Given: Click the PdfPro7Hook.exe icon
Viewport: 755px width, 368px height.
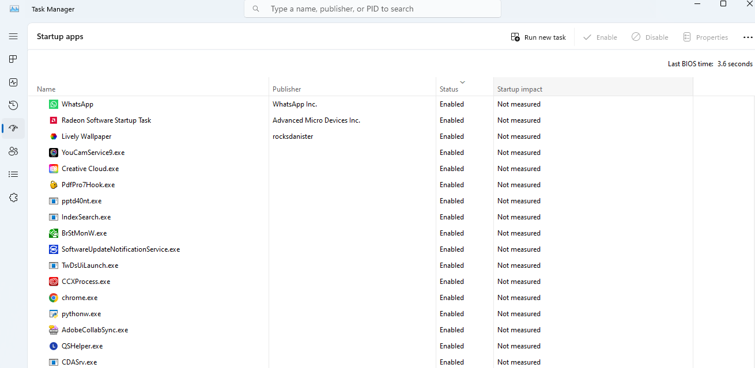Looking at the screenshot, I should pyautogui.click(x=54, y=185).
